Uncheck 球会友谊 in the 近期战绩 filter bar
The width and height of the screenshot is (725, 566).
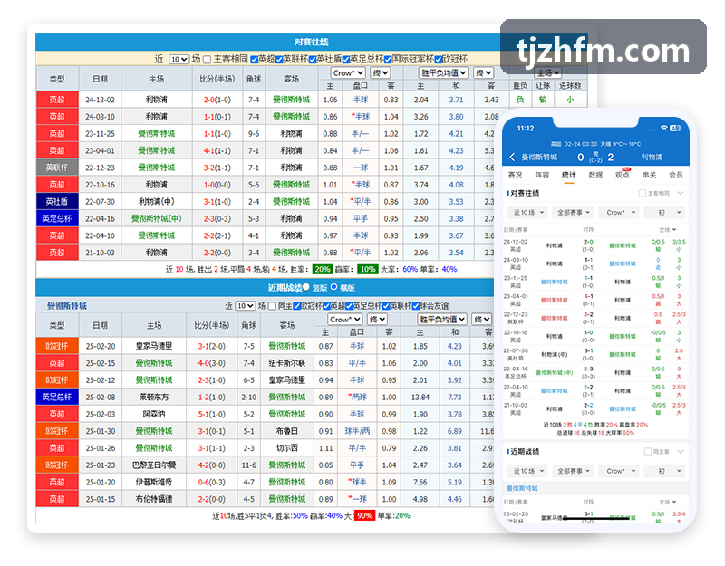click(416, 306)
